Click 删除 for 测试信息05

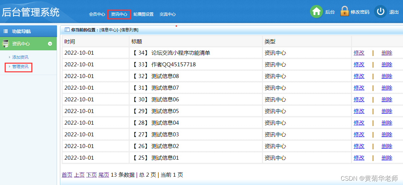point(387,111)
